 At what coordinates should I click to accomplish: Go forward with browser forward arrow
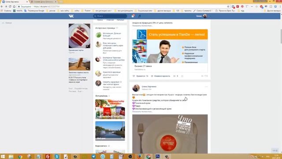6,7
